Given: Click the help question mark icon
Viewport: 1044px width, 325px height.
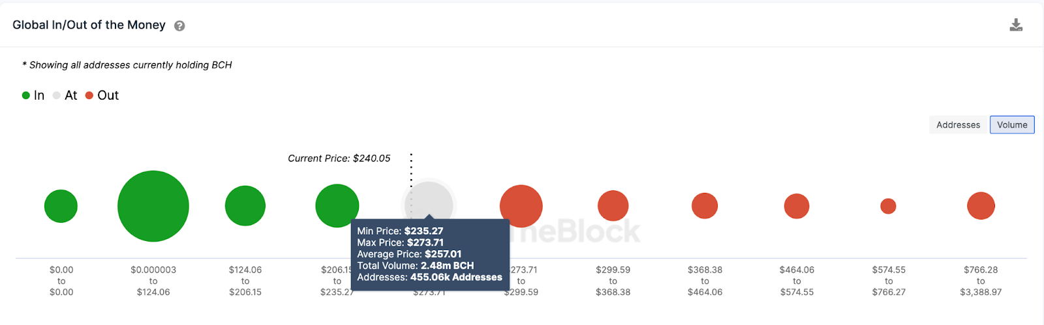Looking at the screenshot, I should pos(179,26).
